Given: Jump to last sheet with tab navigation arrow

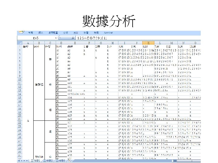Looking at the screenshot, I should point(27,161).
